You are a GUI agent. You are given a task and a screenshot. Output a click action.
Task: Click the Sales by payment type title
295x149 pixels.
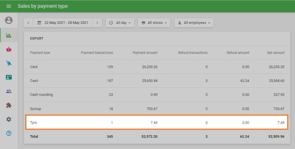43,6
